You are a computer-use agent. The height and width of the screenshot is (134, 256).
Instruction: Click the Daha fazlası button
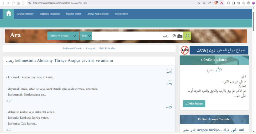[194, 104]
